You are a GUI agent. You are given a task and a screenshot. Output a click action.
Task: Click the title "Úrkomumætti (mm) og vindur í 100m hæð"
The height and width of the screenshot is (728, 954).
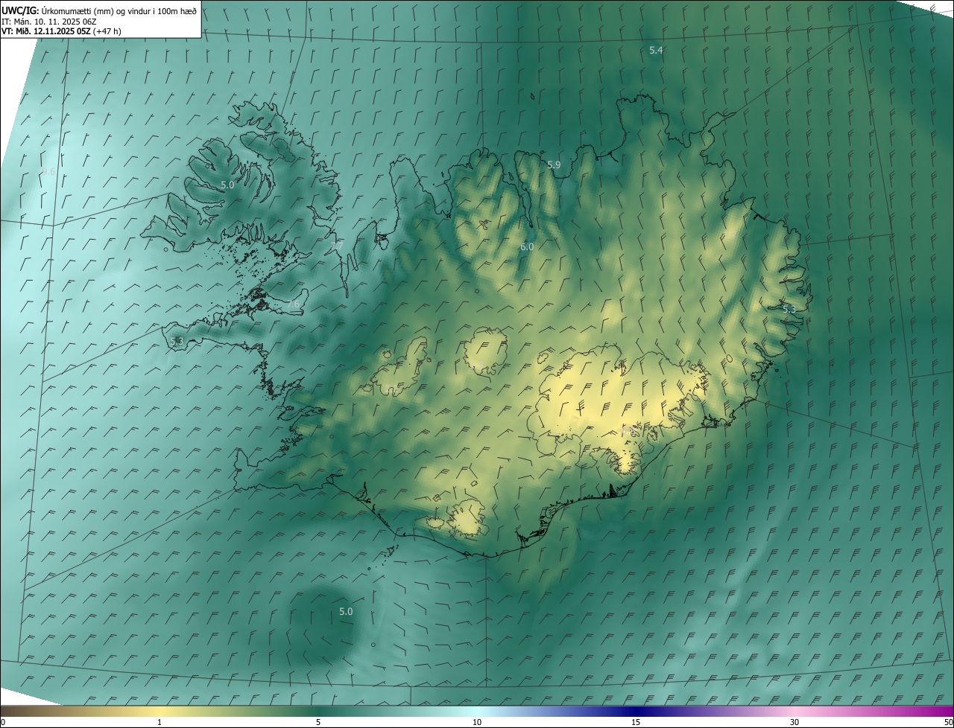[119, 10]
